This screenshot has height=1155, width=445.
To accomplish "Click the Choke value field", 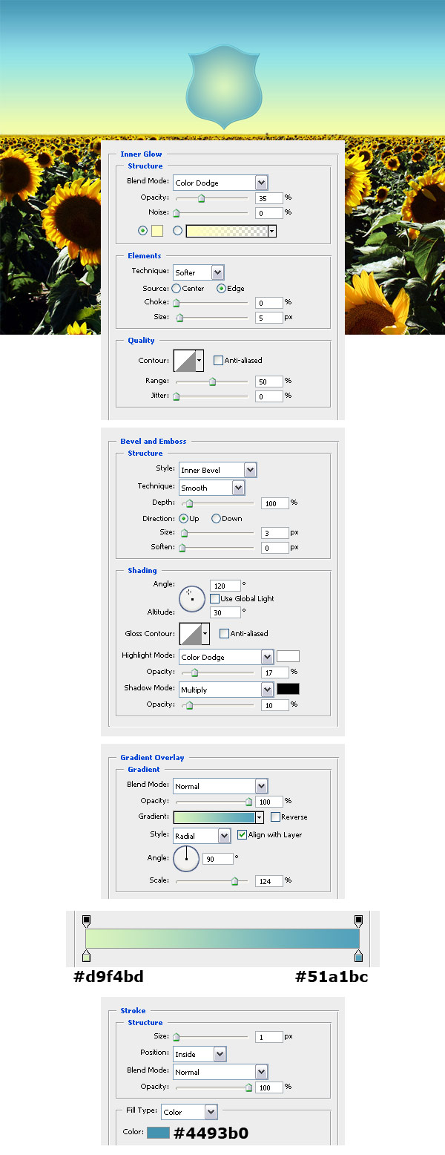I will pos(269,303).
